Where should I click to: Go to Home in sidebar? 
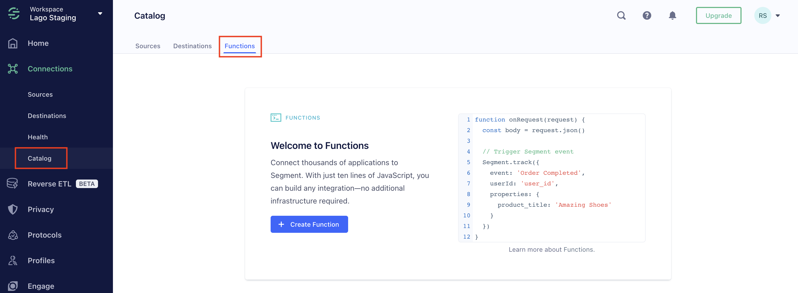38,43
